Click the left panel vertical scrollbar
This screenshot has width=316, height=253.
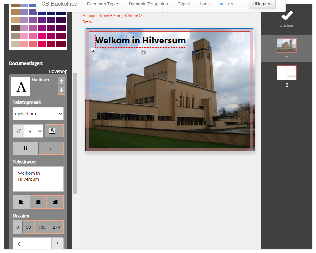[x=75, y=133]
